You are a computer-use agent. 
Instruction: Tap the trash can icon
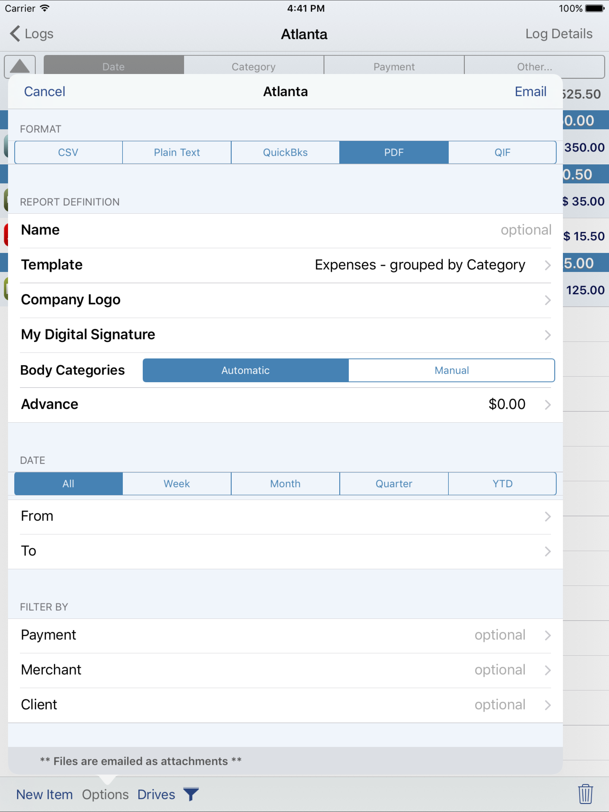pyautogui.click(x=586, y=794)
